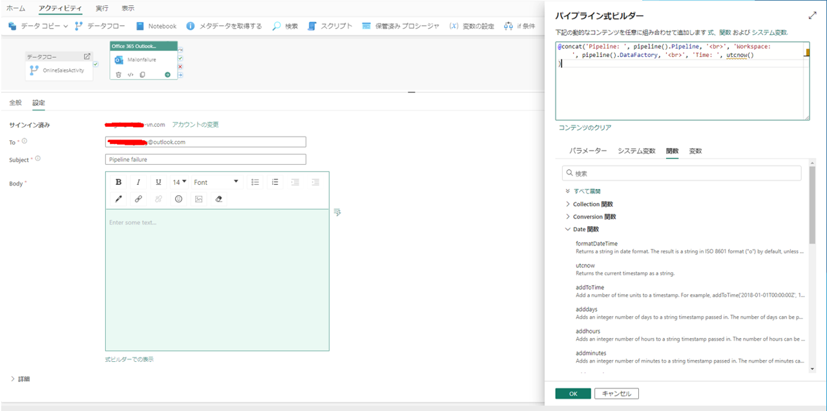Click the copy icon on Mailonfailure activity
The width and height of the screenshot is (827, 411).
point(142,75)
